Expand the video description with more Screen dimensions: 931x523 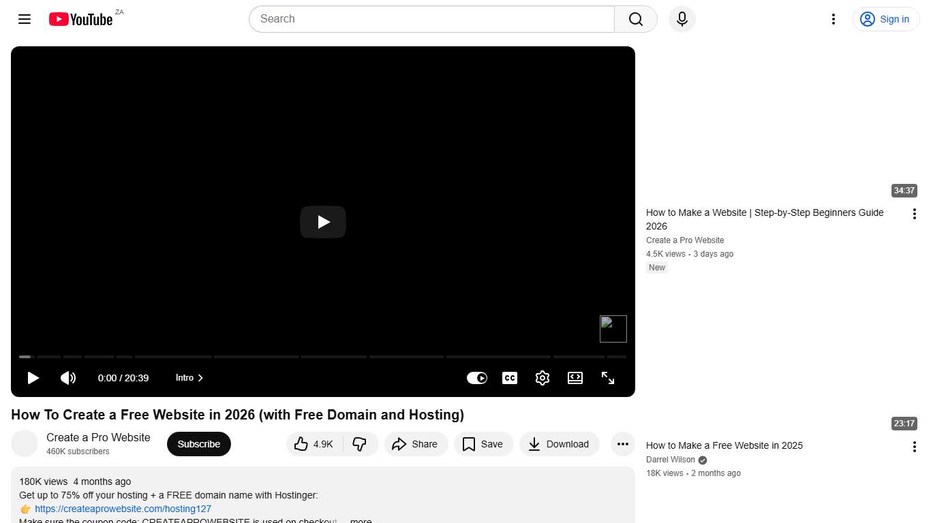coord(361,520)
